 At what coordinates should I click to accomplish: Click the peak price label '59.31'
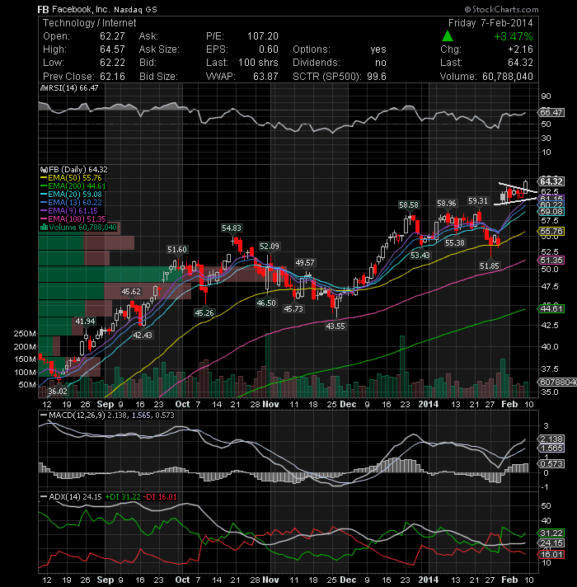tap(478, 201)
